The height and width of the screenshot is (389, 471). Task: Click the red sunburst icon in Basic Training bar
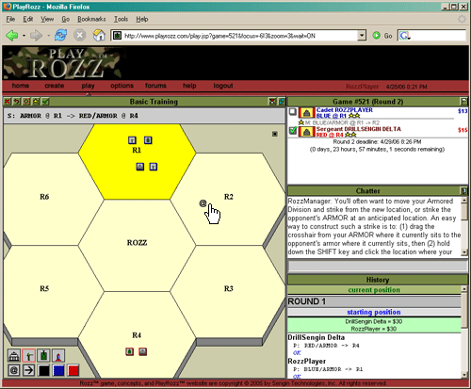(x=26, y=102)
